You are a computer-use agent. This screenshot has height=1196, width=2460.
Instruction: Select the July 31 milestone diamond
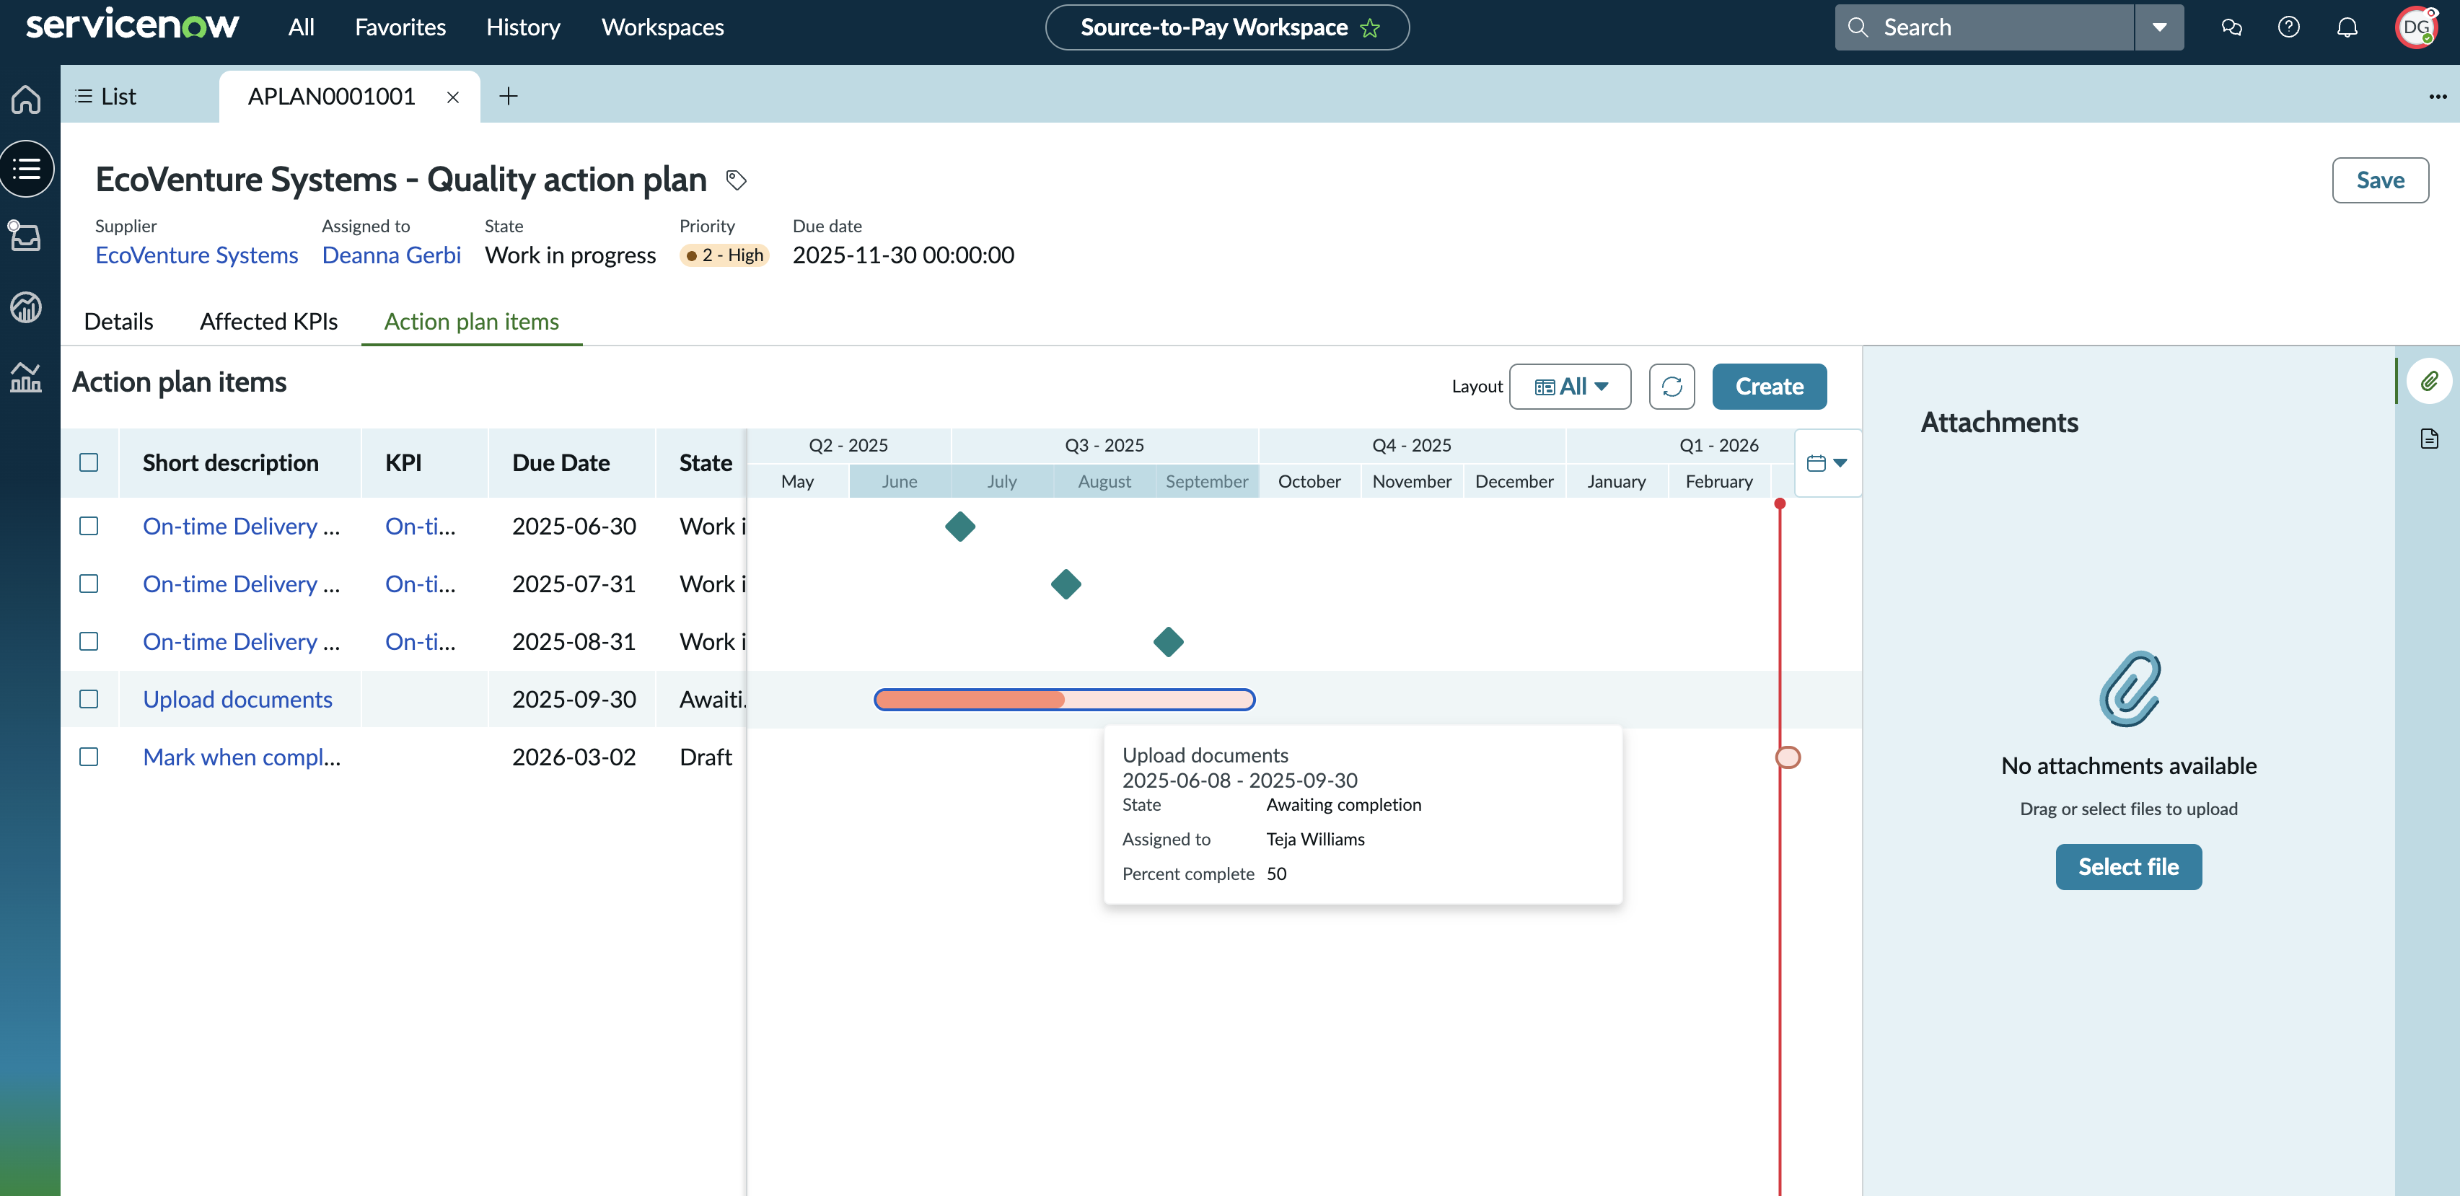click(x=1066, y=584)
